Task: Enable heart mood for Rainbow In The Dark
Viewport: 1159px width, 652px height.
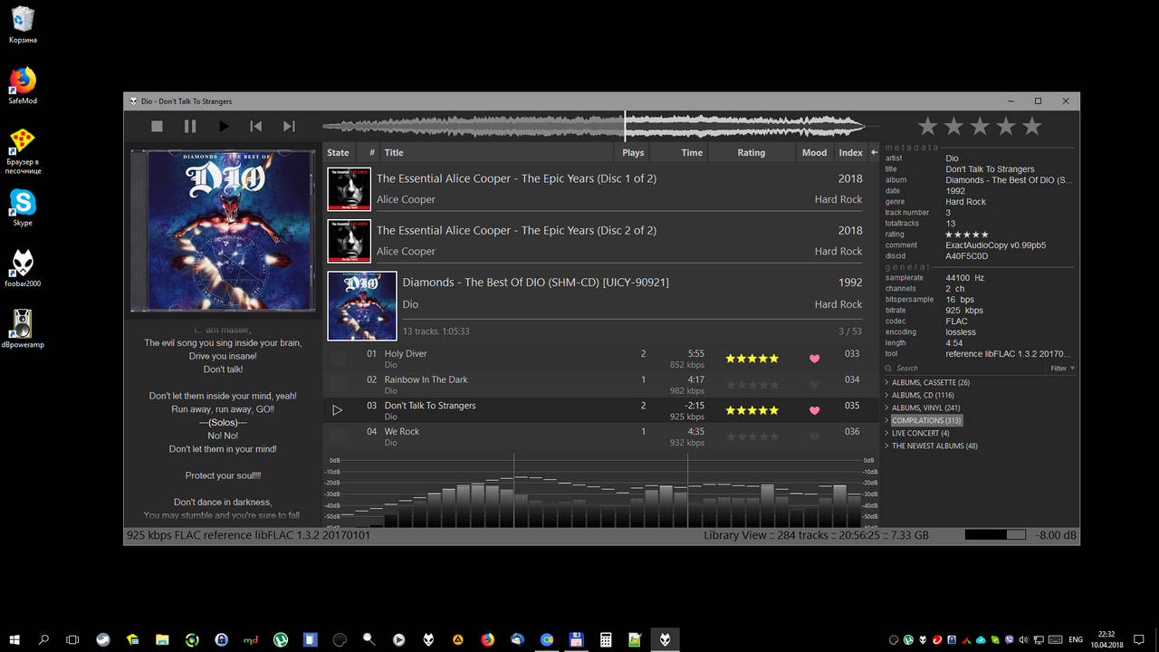Action: [814, 385]
